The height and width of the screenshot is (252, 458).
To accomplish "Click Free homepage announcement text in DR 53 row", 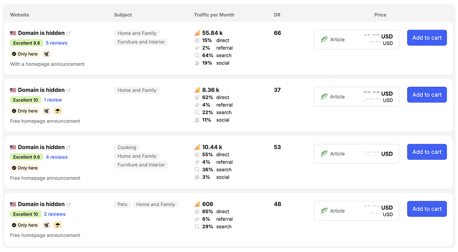I will (45, 178).
